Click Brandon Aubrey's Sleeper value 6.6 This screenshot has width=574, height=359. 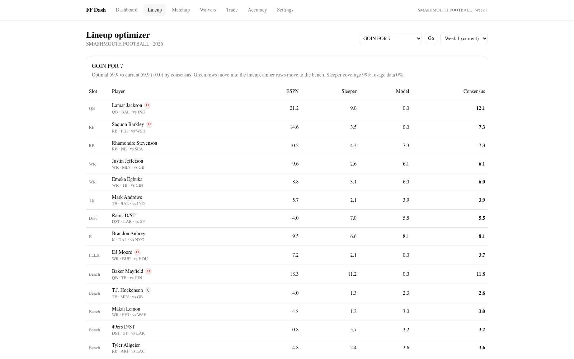coord(353,237)
